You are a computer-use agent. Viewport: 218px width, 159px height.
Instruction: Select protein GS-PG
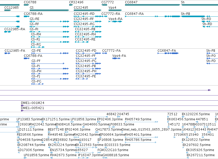(38, 84)
